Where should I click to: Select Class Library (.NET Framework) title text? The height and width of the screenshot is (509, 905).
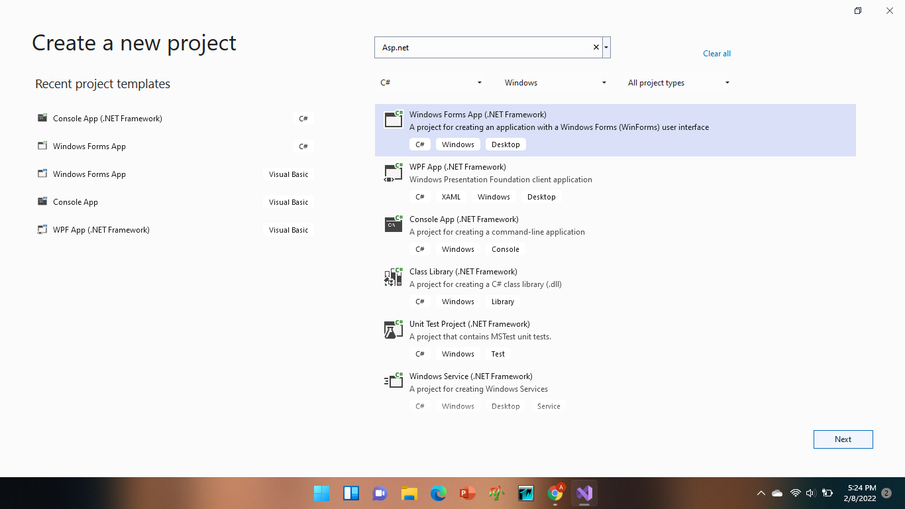463,272
